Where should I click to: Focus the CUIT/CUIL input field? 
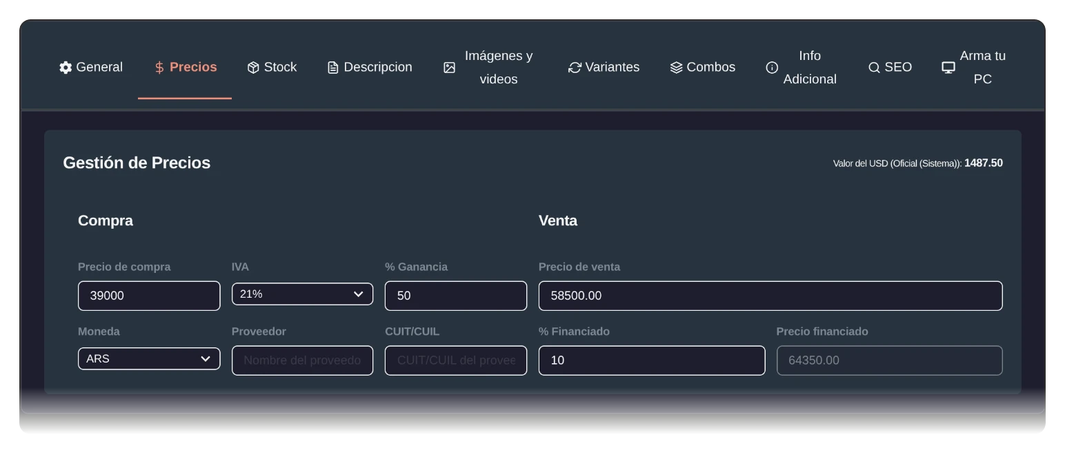pos(456,360)
